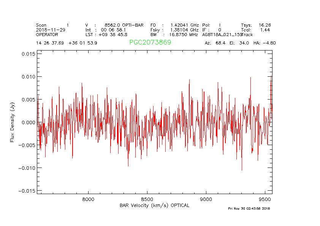Click the Flux Density (Jy) axis label
The image size is (320, 226).
click(13, 122)
